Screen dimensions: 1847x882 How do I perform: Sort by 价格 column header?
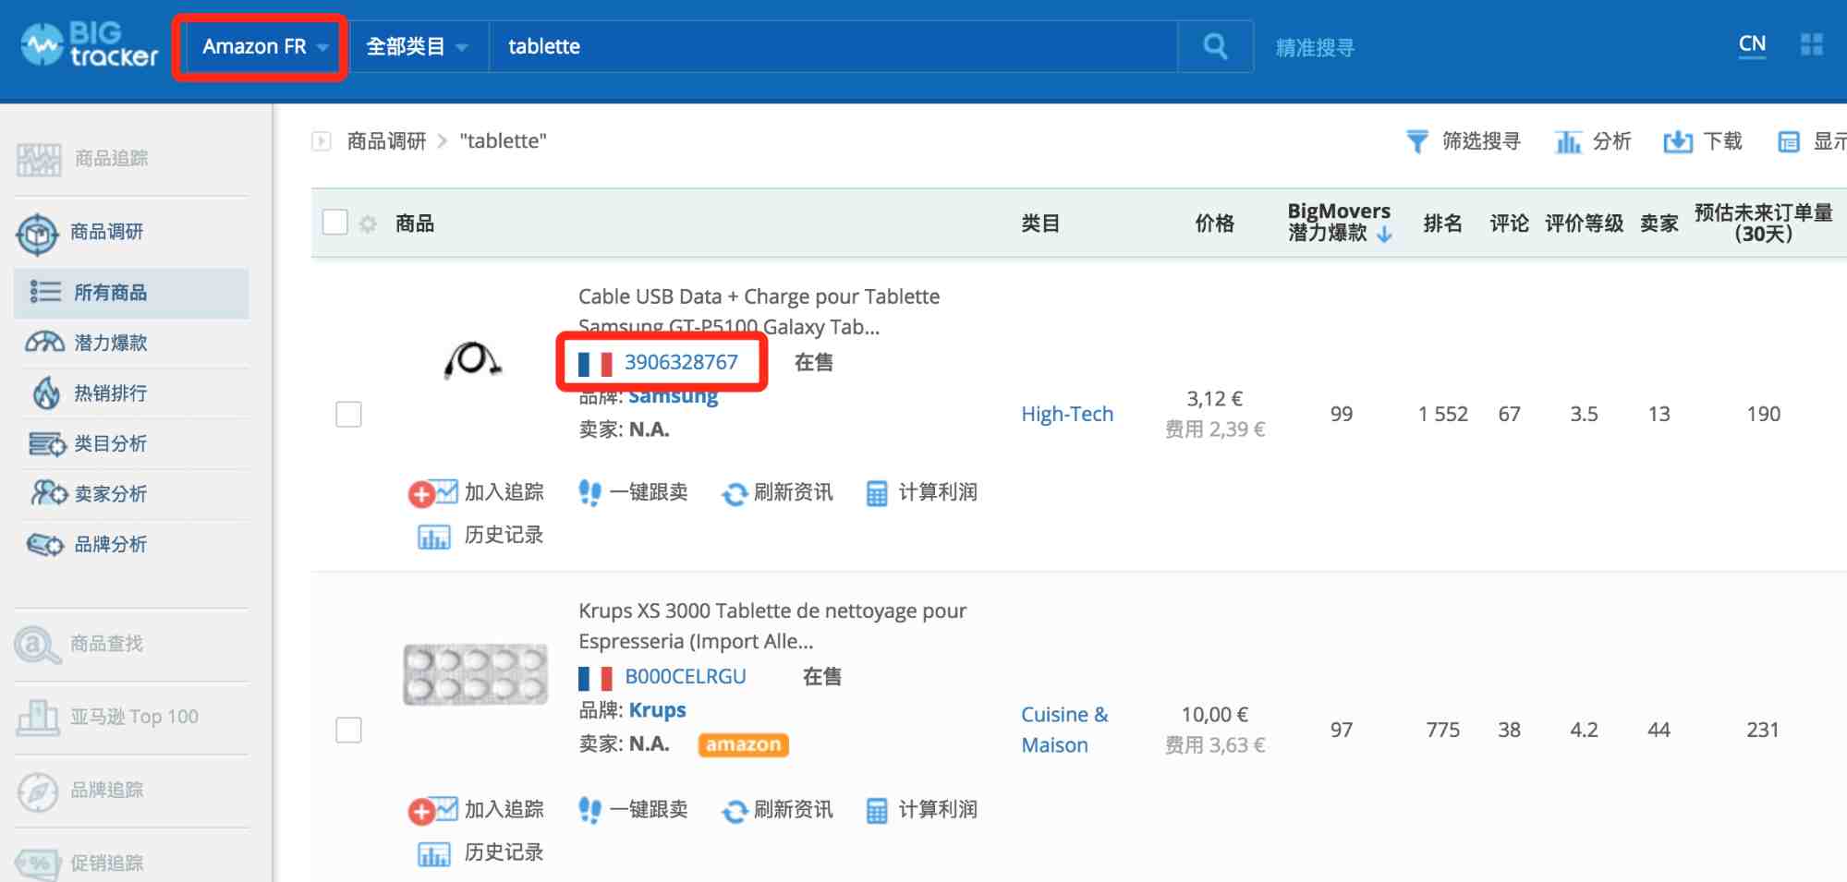click(x=1214, y=223)
